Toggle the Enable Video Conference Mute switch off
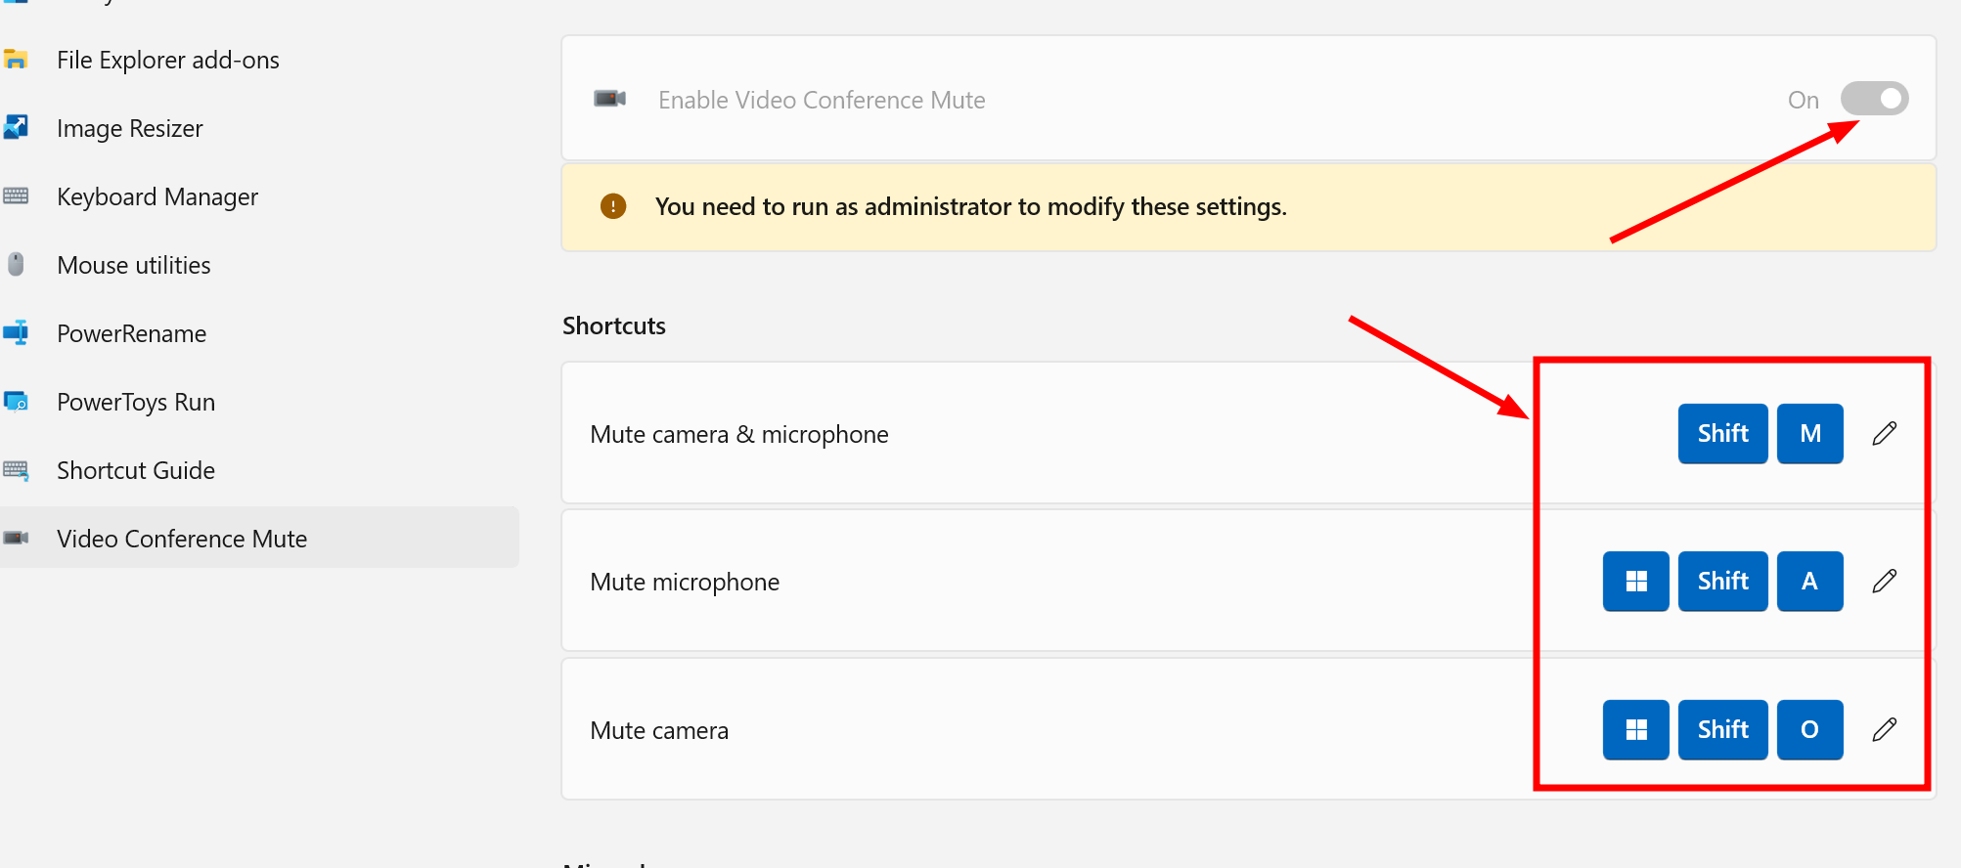Image resolution: width=1961 pixels, height=868 pixels. [1873, 99]
